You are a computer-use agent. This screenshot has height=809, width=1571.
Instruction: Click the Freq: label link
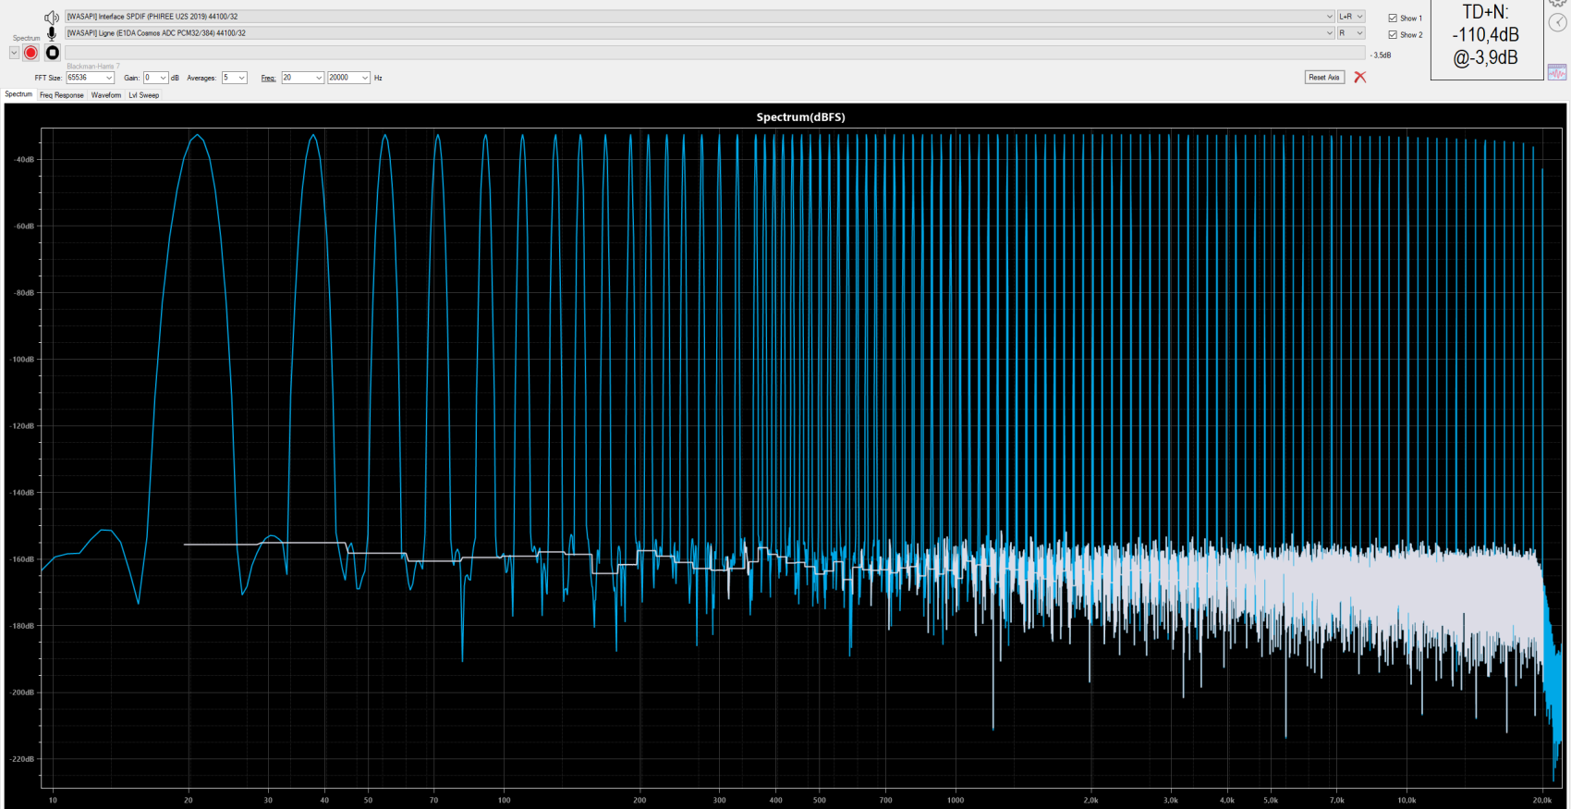coord(268,78)
